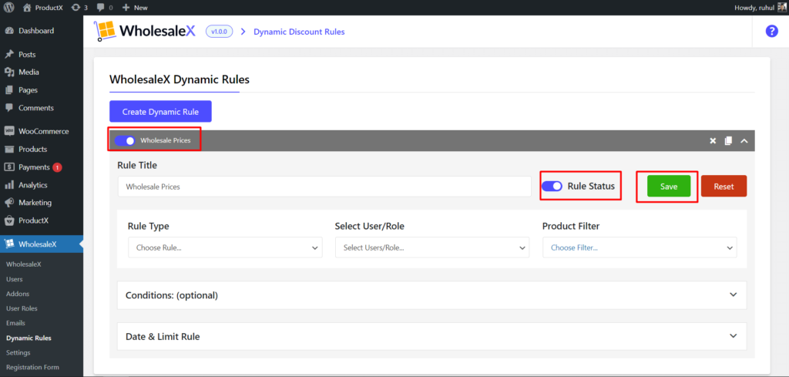Screen dimensions: 789x377
Task: Select Dynamic Rules submenu item
Action: tap(29, 338)
